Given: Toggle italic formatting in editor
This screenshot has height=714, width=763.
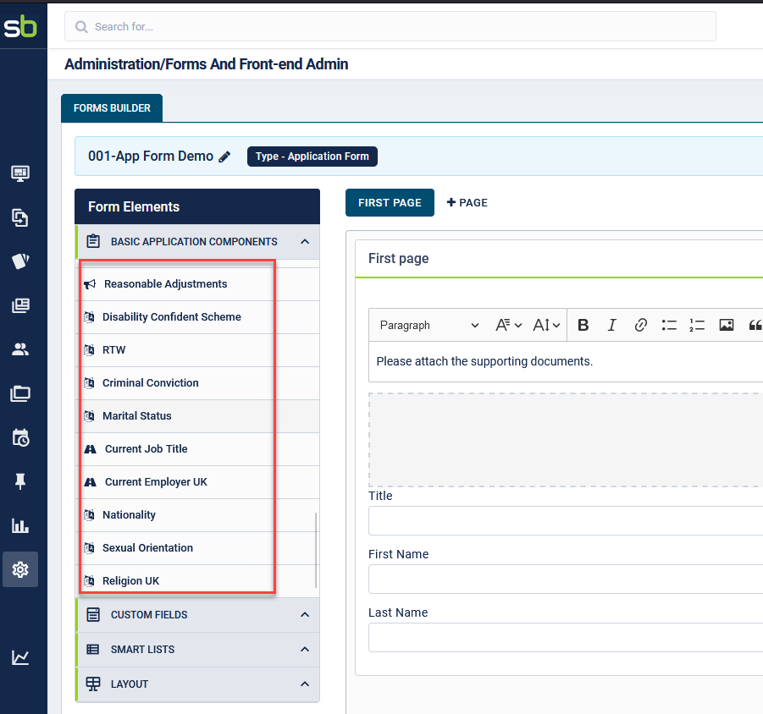Looking at the screenshot, I should tap(611, 325).
